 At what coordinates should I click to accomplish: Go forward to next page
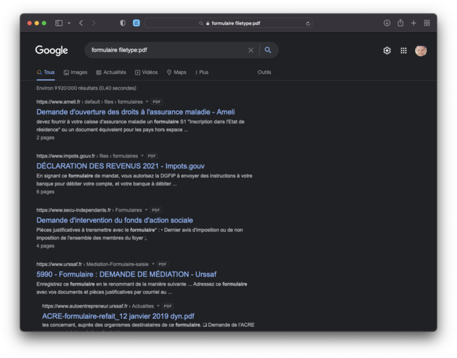(94, 23)
